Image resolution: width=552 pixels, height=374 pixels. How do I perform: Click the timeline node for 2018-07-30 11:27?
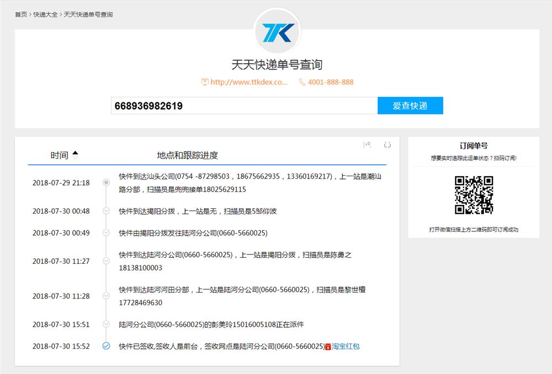(x=106, y=261)
